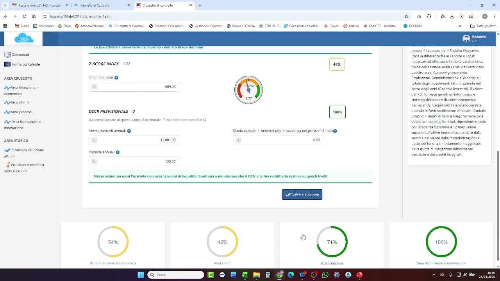500x281 pixels.
Task: Expand the hidden bookmarks overflow chevron
Action: [460, 26]
